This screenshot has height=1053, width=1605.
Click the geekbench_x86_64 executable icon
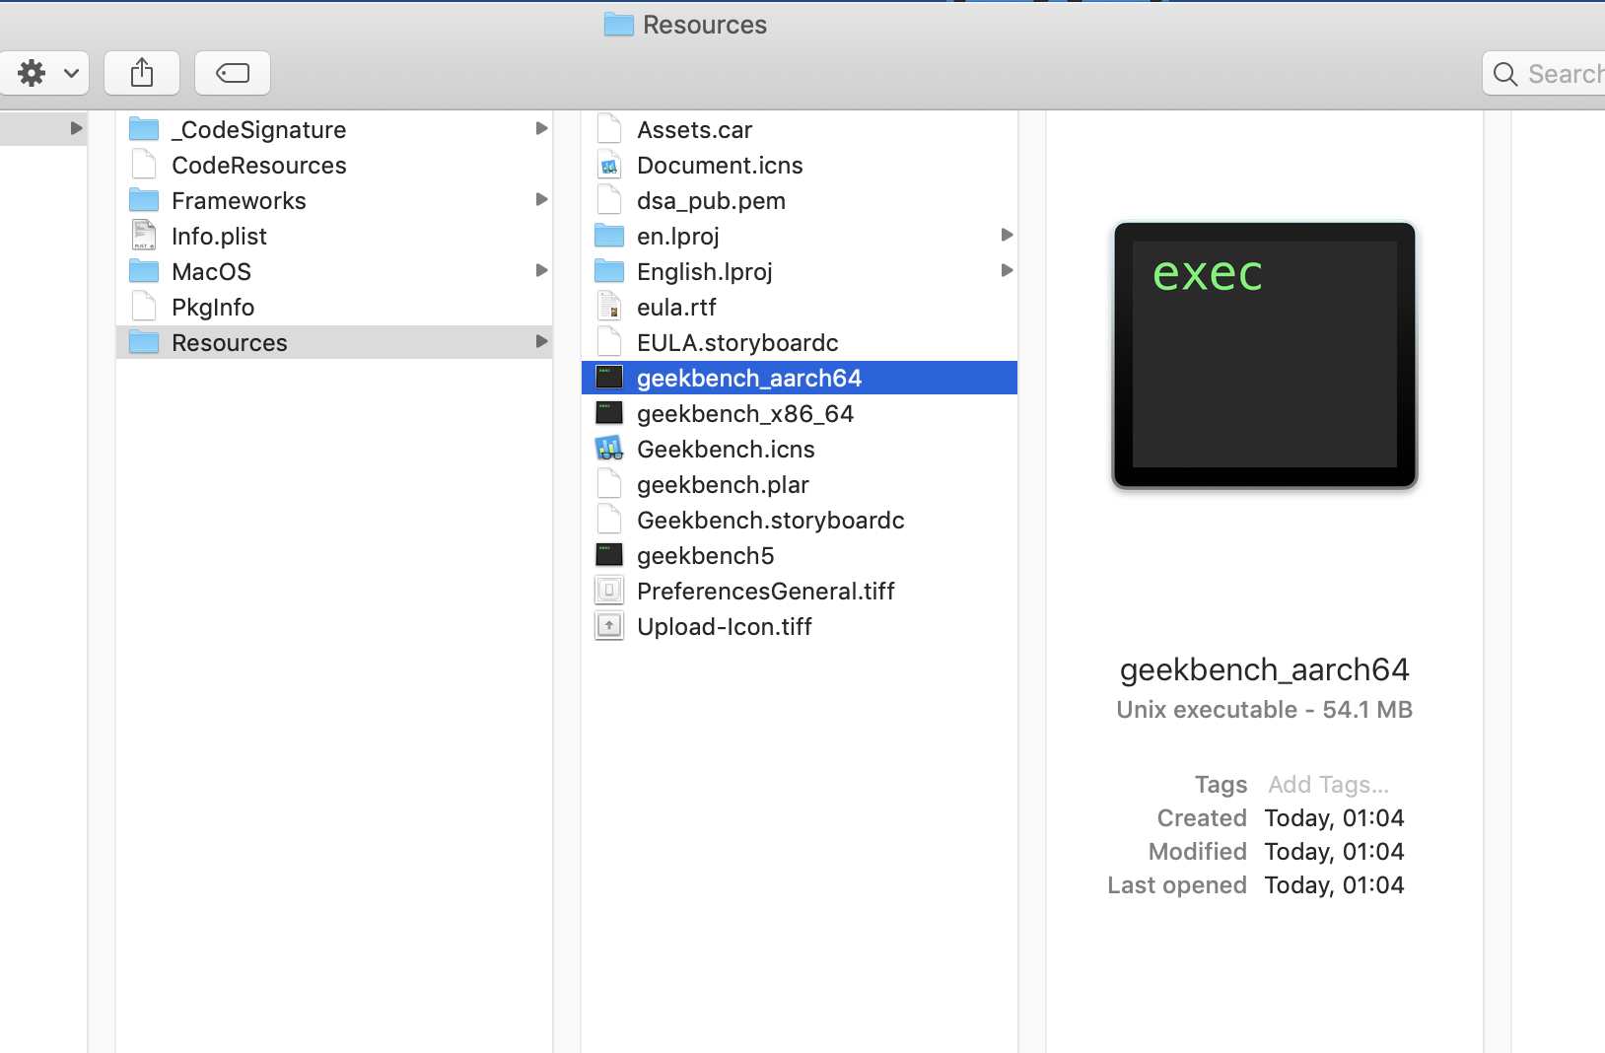(609, 413)
